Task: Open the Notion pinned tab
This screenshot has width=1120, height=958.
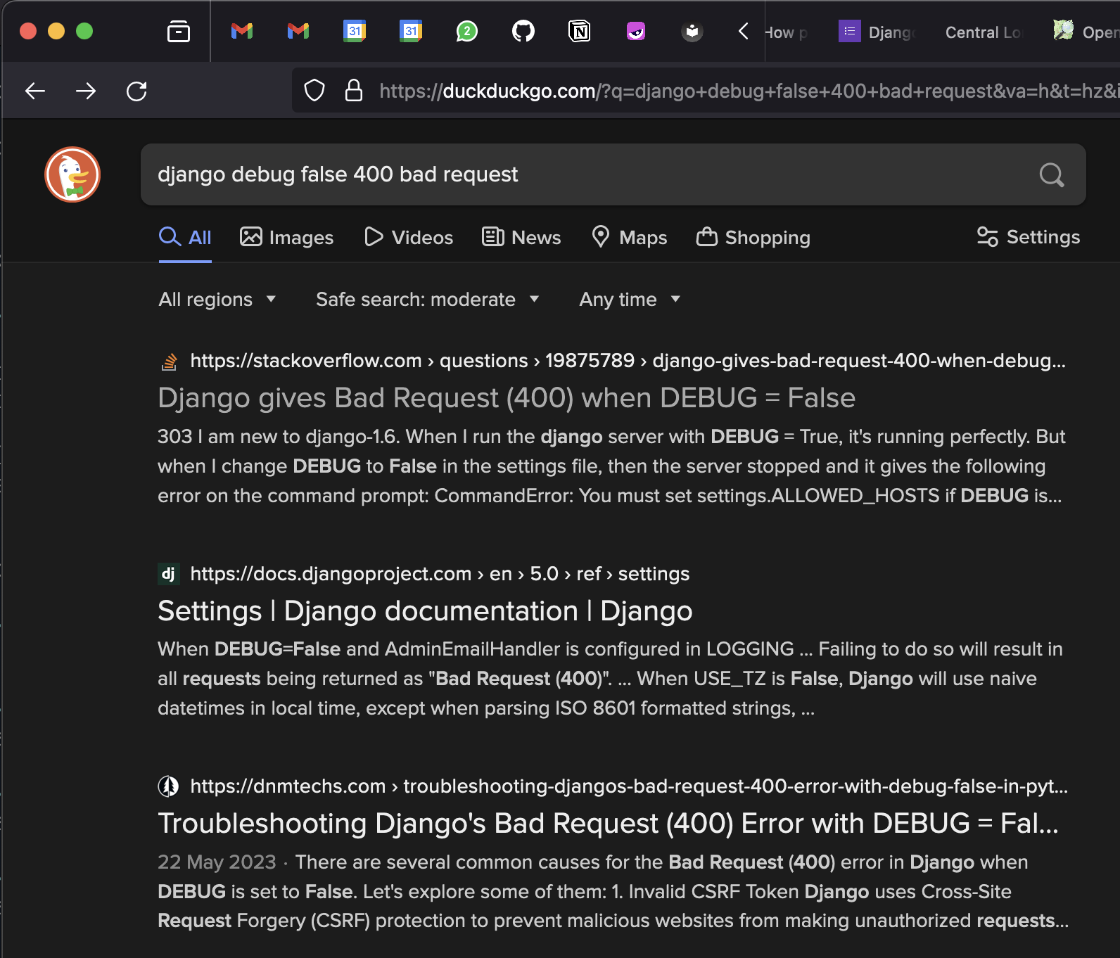Action: [x=579, y=31]
